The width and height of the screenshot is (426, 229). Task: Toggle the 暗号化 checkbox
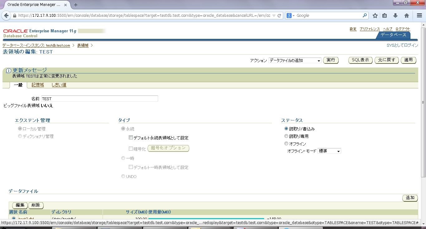[131, 149]
